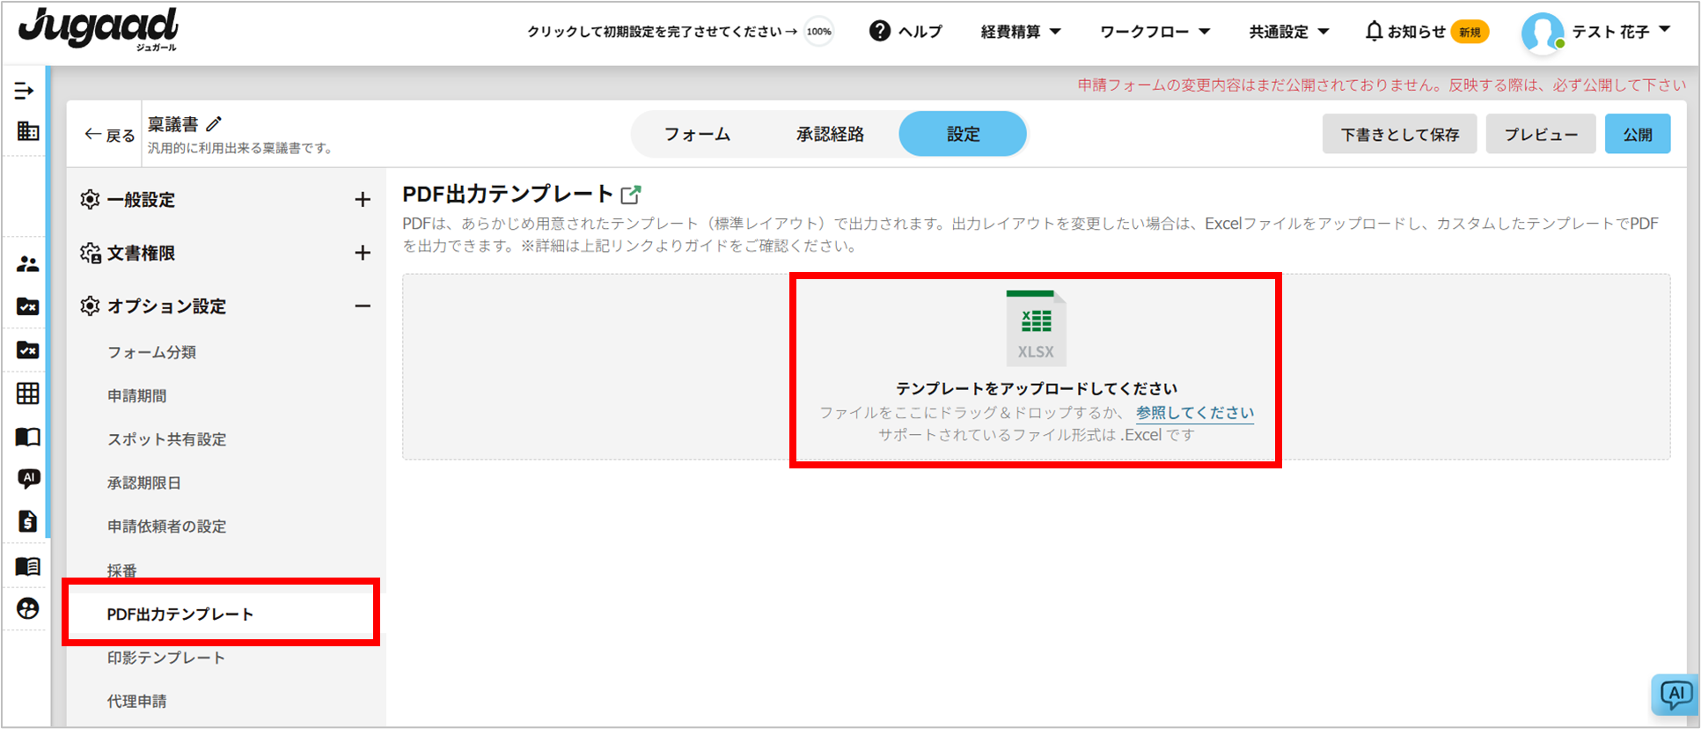Open the 経費精算 dropdown menu

coord(1021,32)
